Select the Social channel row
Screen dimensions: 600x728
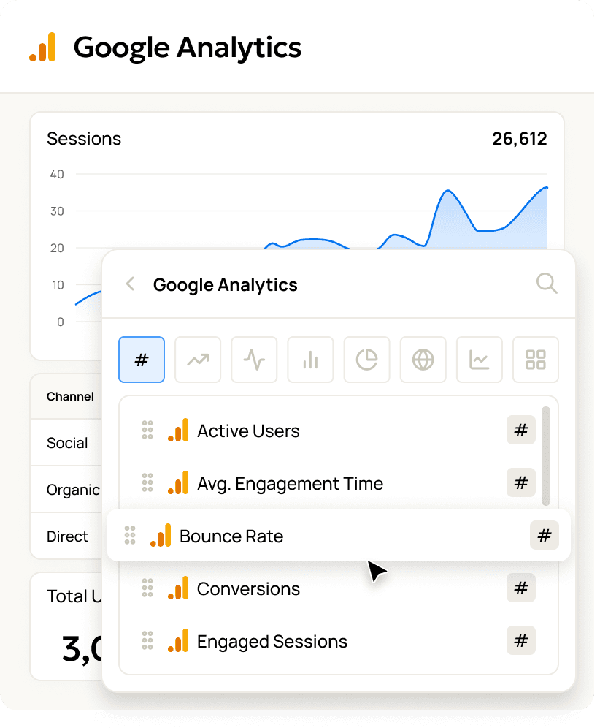click(x=66, y=443)
